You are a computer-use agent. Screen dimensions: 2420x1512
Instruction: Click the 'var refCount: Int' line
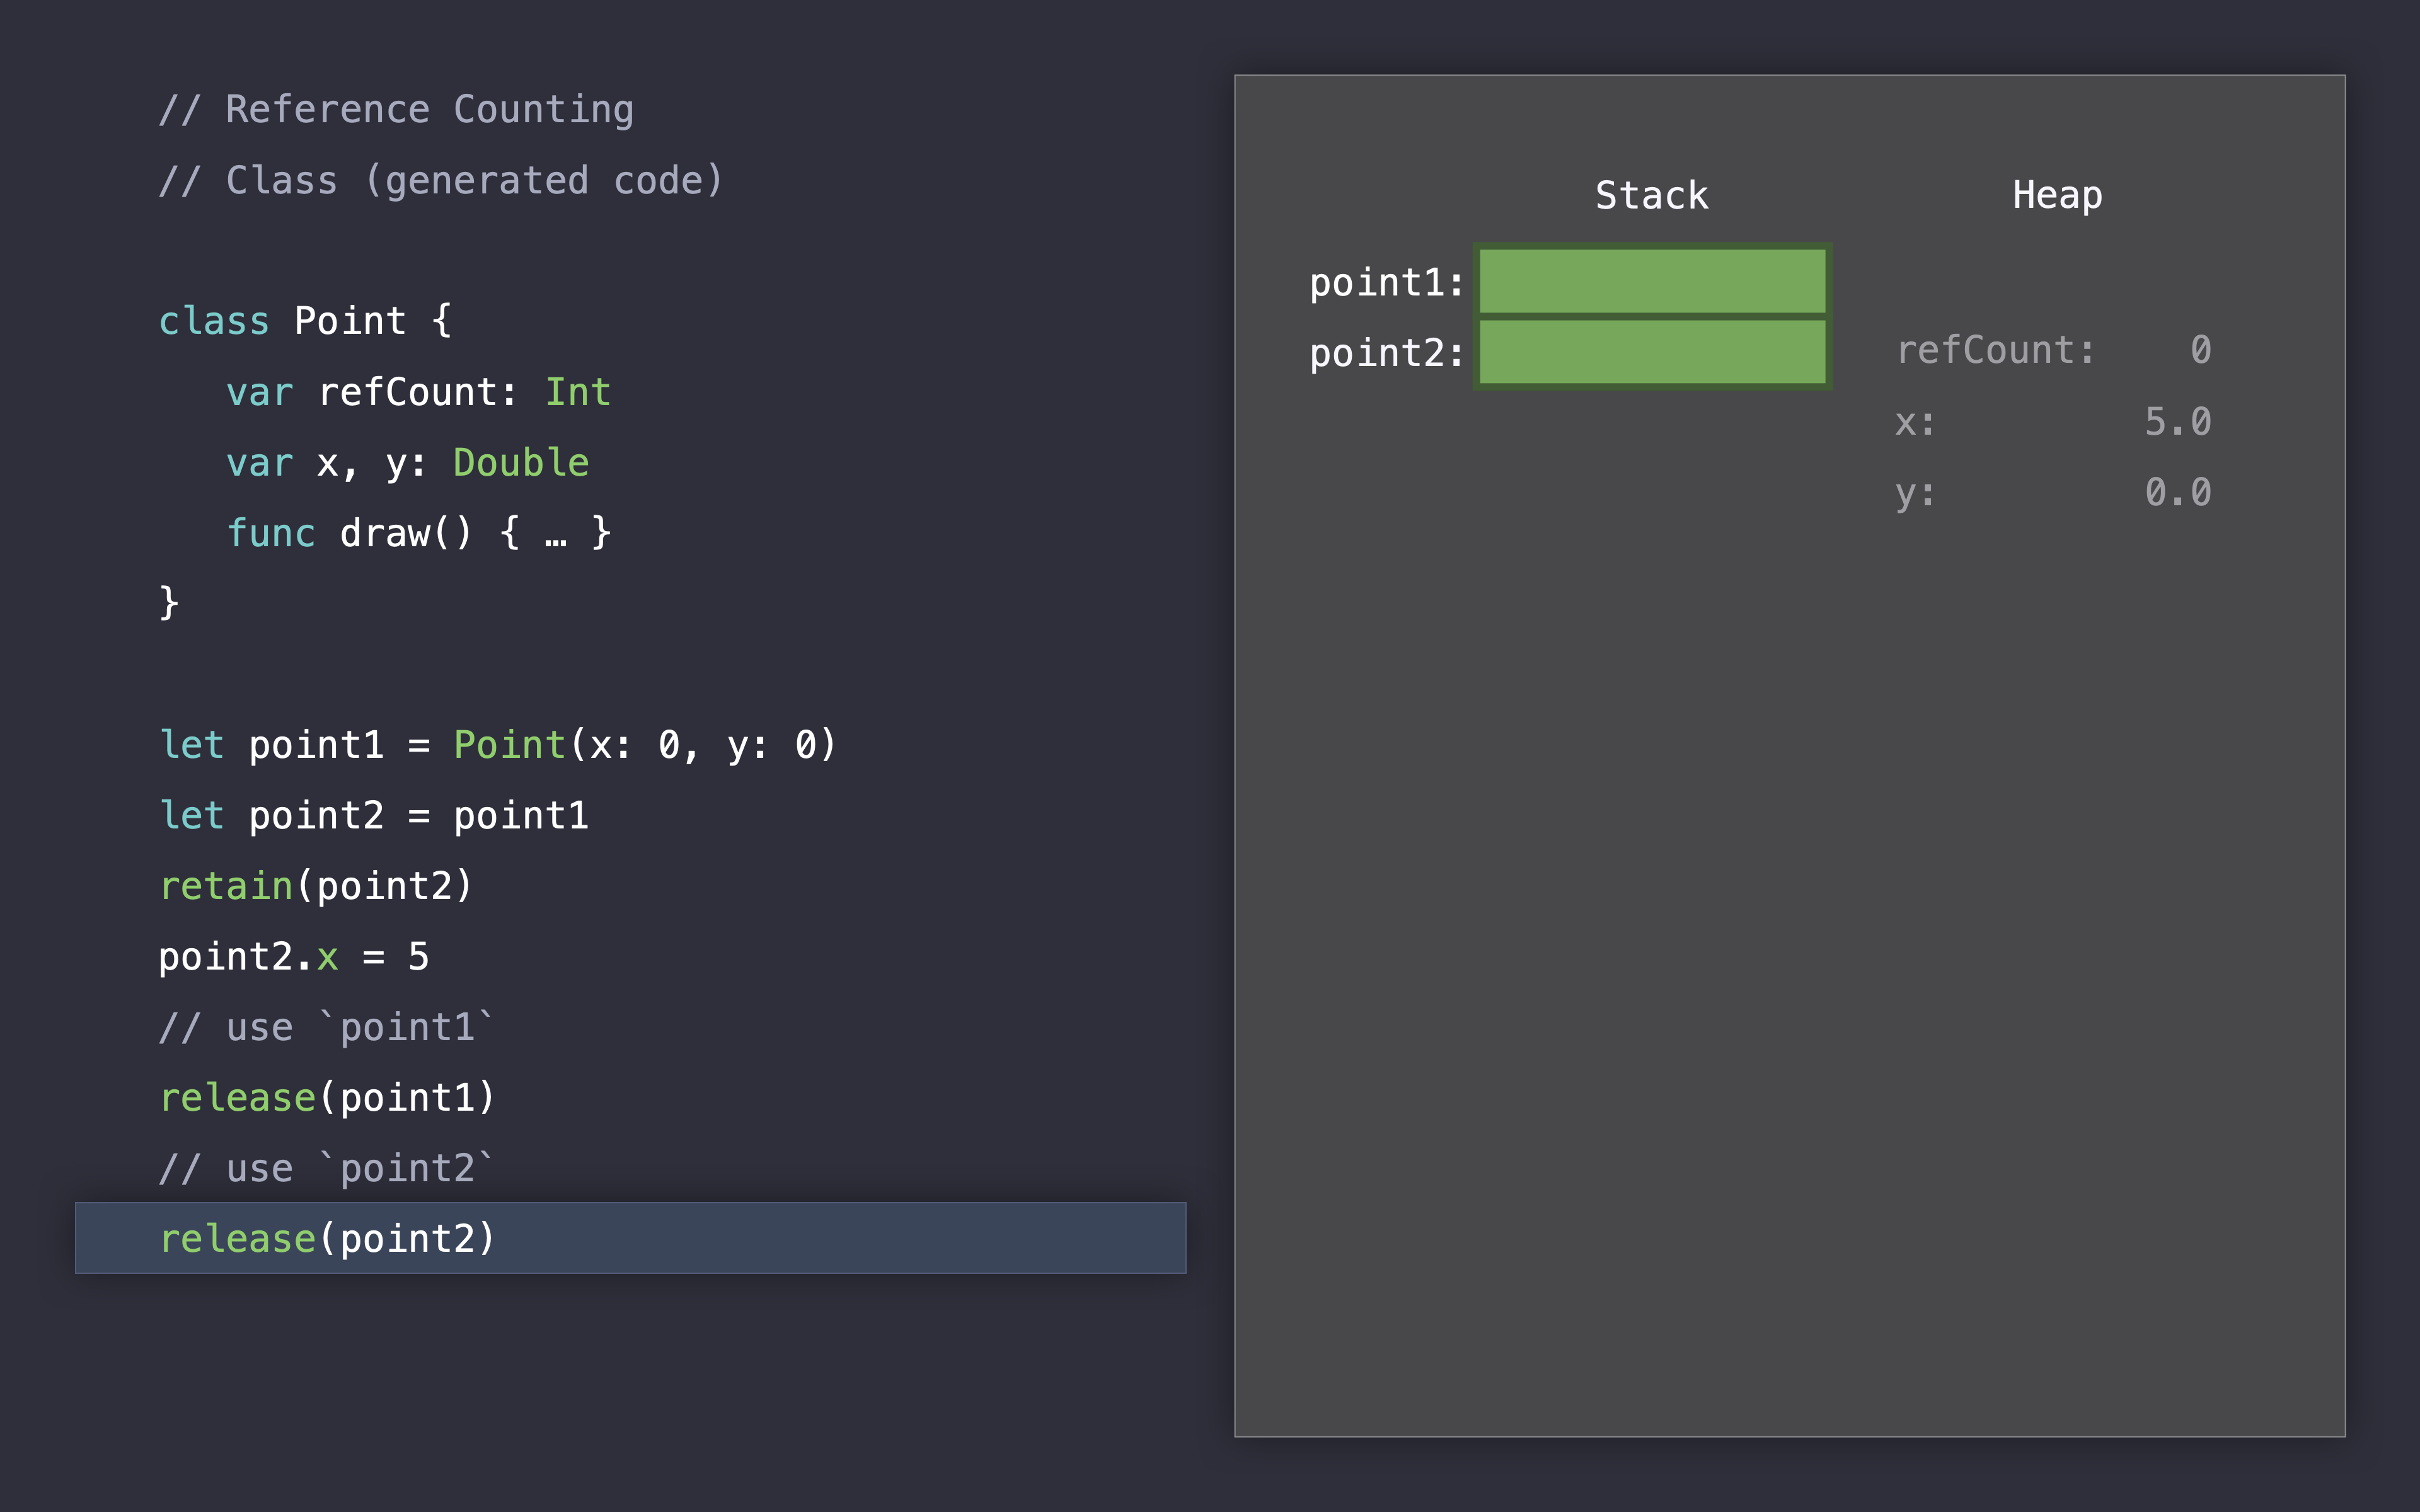pyautogui.click(x=418, y=392)
